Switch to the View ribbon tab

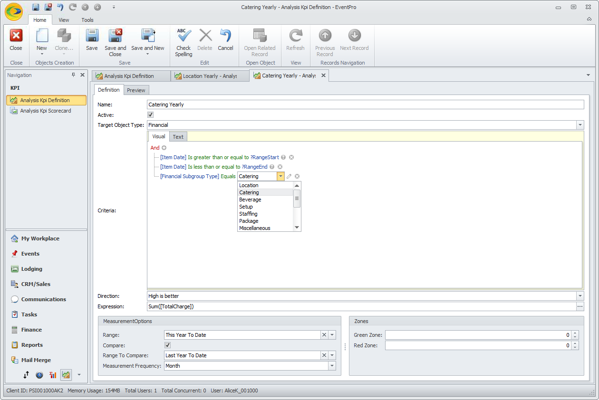[x=64, y=20]
